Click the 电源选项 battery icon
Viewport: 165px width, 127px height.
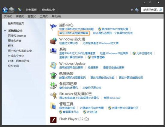(x=53, y=75)
